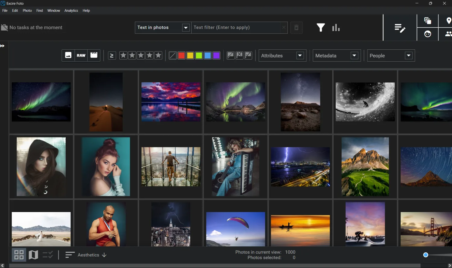Open the Analytics menu

click(x=71, y=11)
